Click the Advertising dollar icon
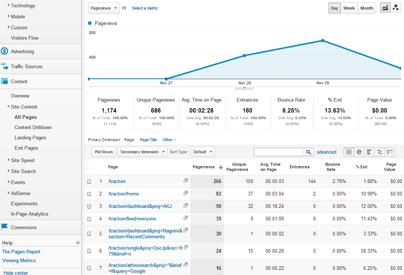Image resolution: width=404 pixels, height=275 pixels. pyautogui.click(x=4, y=51)
